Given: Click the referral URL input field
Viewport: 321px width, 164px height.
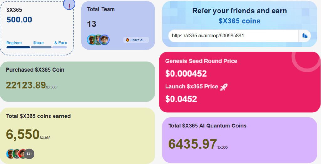Looking at the screenshot, I should (x=233, y=36).
